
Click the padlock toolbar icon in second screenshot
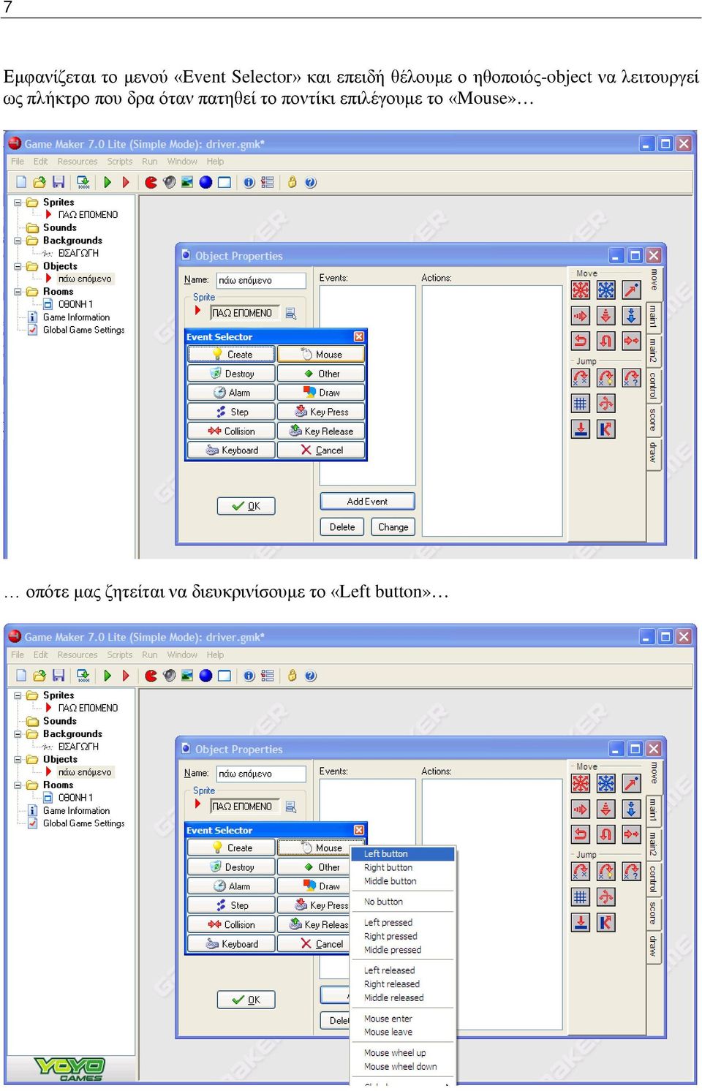292,676
